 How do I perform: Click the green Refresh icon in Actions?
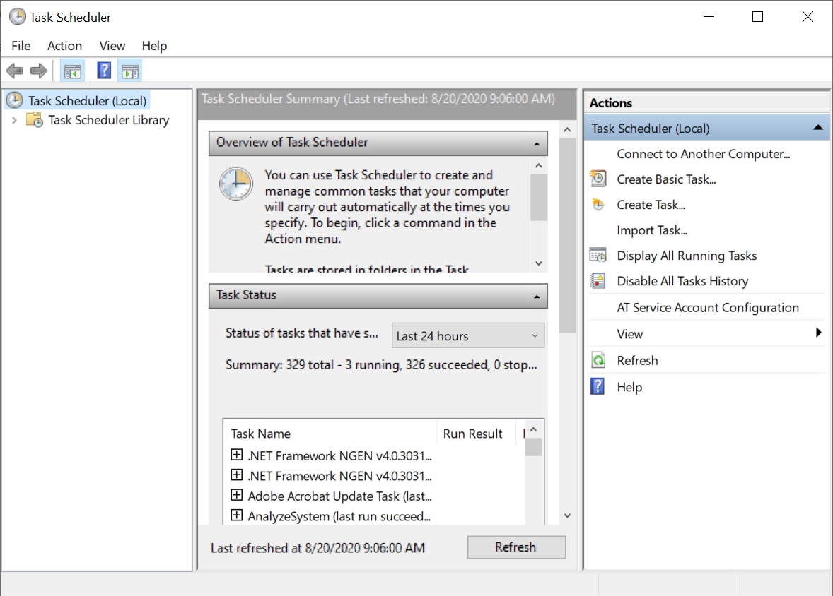tap(598, 360)
